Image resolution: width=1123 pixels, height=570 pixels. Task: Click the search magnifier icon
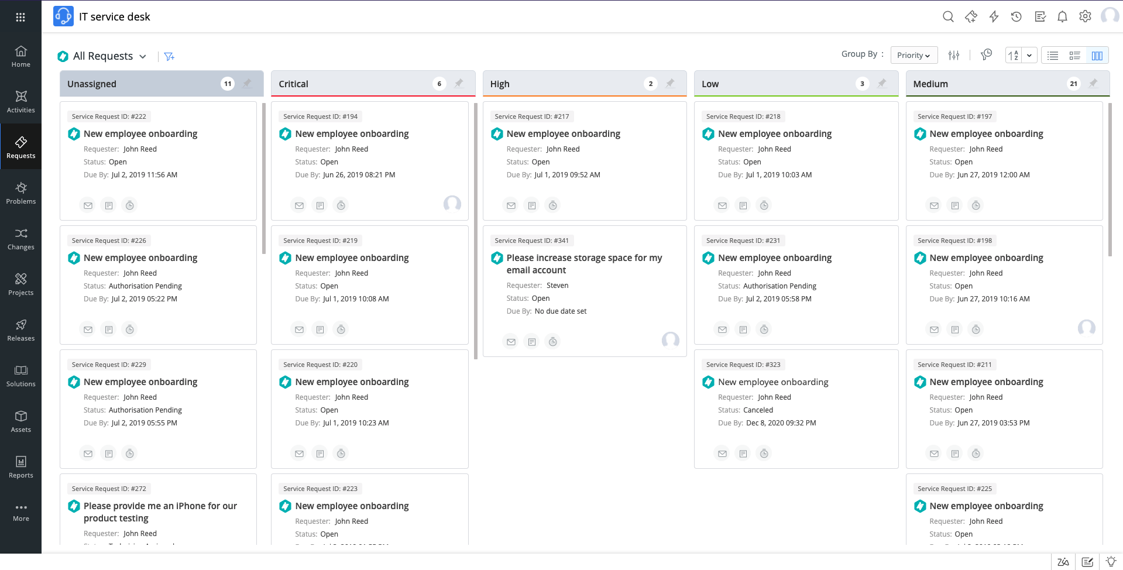(948, 16)
